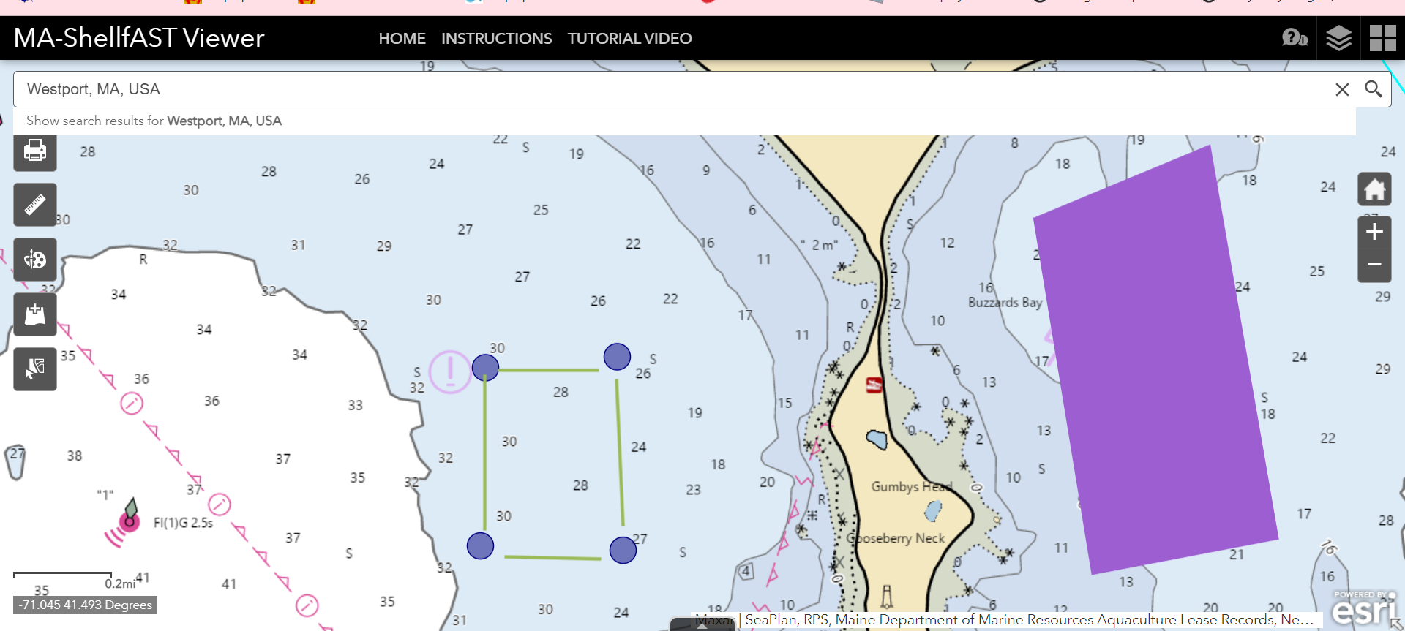Open the basemap gallery grid icon
The width and height of the screenshot is (1405, 631).
(1382, 38)
